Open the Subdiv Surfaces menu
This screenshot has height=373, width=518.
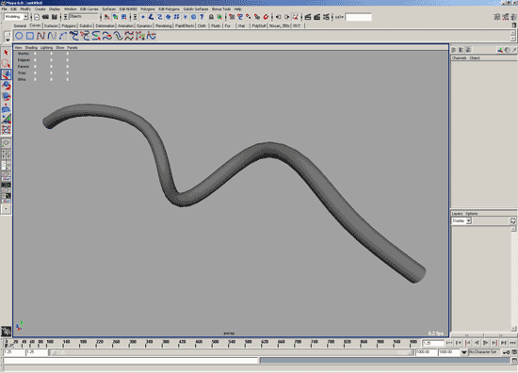tap(196, 8)
